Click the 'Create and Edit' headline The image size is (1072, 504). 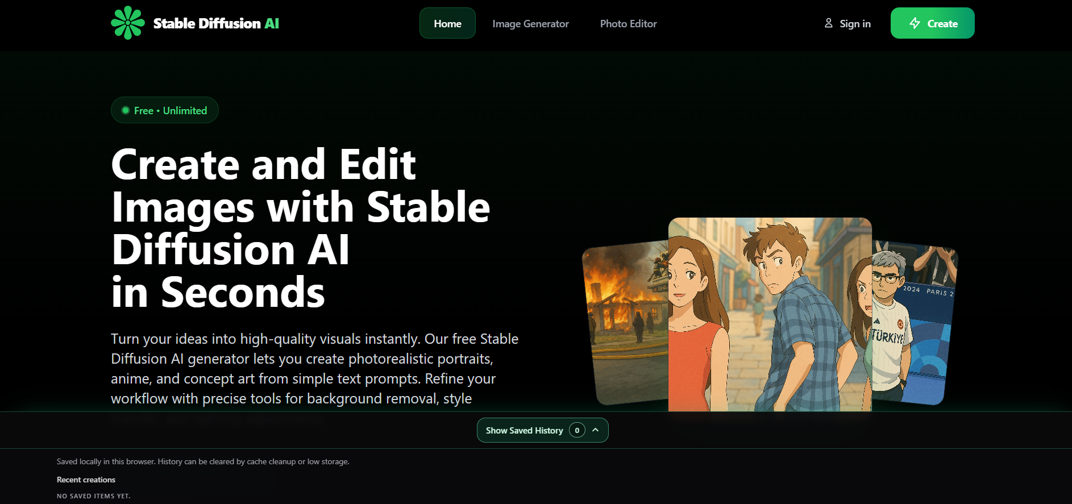301,228
